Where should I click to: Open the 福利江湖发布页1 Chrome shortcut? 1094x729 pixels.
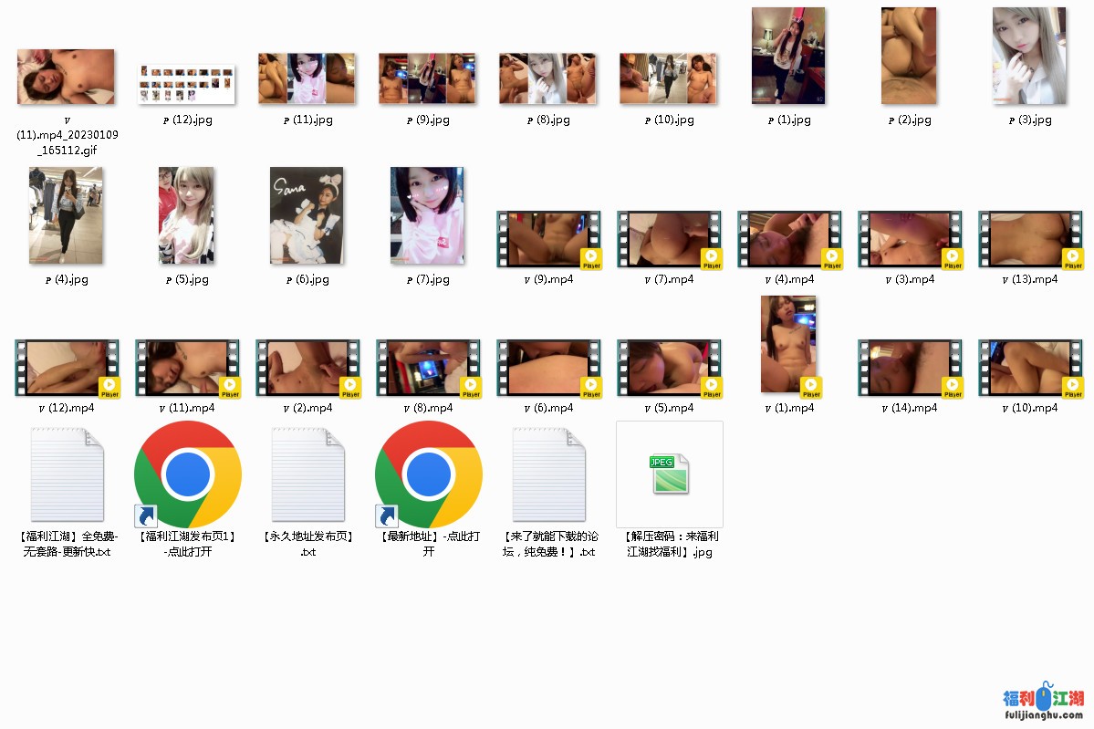click(x=187, y=474)
